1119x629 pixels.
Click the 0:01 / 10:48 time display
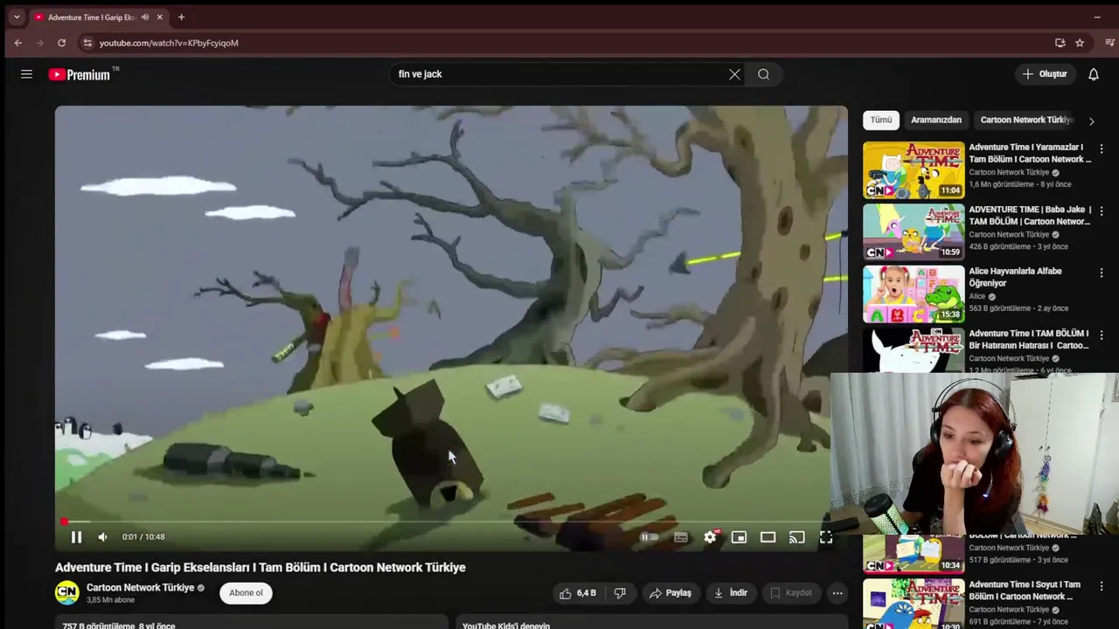tap(143, 537)
